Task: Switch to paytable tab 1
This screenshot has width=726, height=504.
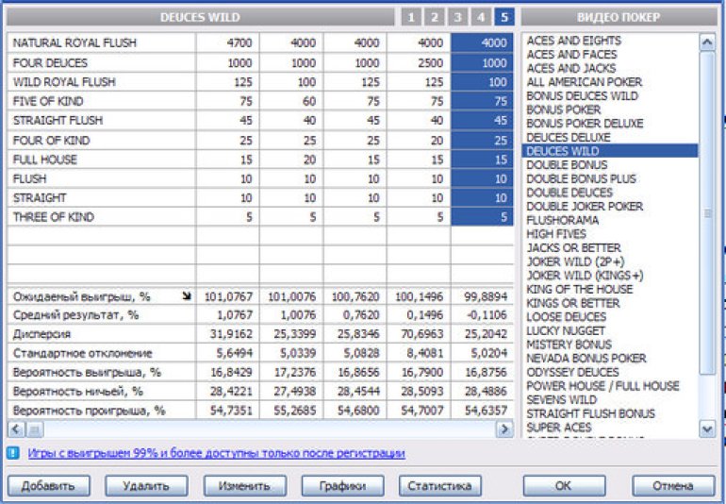Action: point(410,17)
